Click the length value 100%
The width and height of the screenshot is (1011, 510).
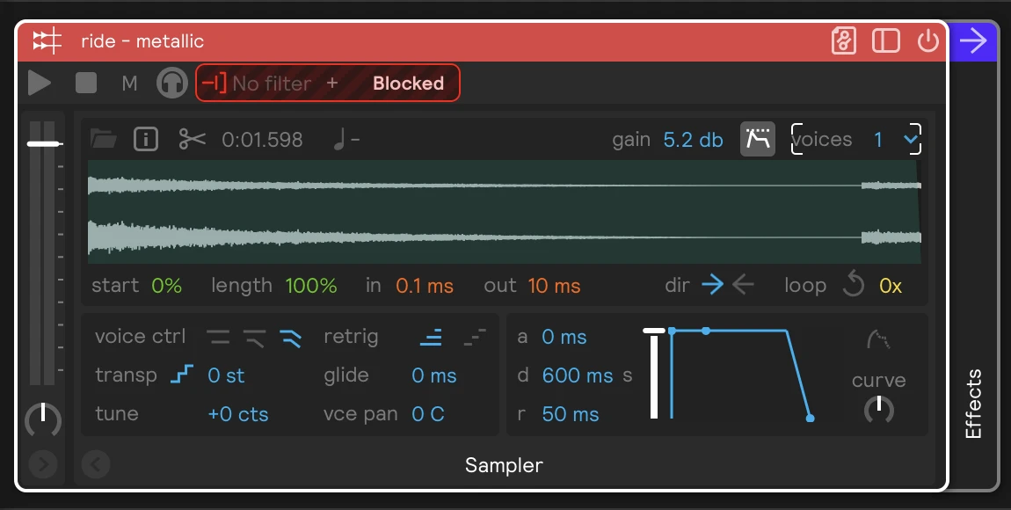tap(311, 286)
